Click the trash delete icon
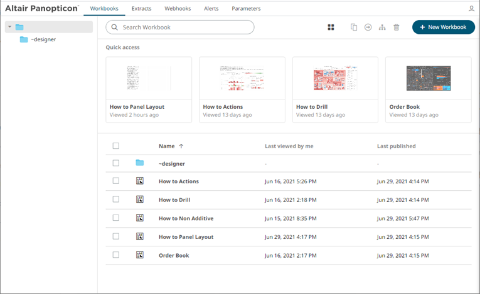Screen dimensions: 480x294 [x=396, y=28]
